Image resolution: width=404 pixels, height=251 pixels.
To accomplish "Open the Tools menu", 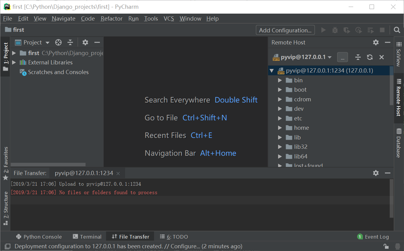I will tap(151, 18).
